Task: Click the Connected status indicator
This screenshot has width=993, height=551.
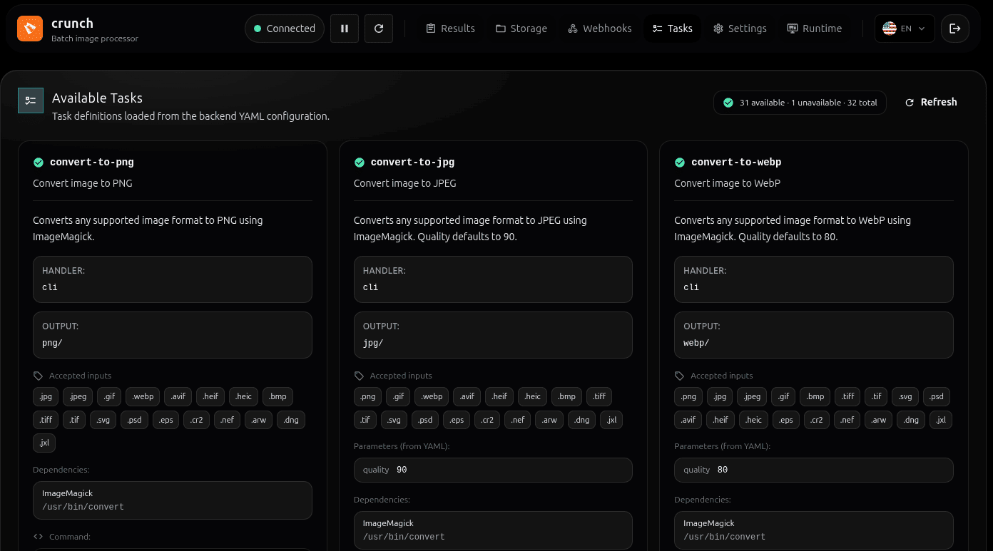Action: click(x=285, y=29)
